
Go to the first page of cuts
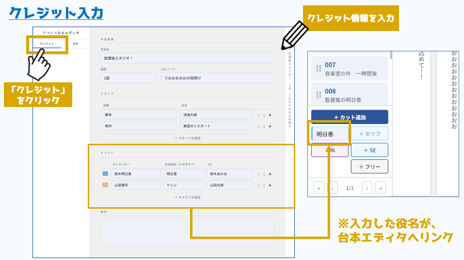pos(319,187)
